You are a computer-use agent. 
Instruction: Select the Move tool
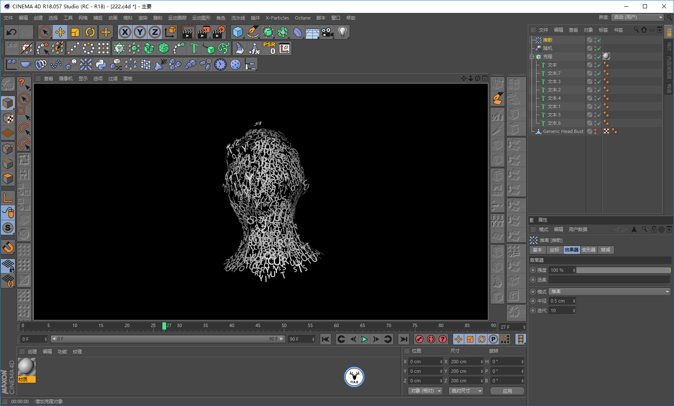point(60,32)
